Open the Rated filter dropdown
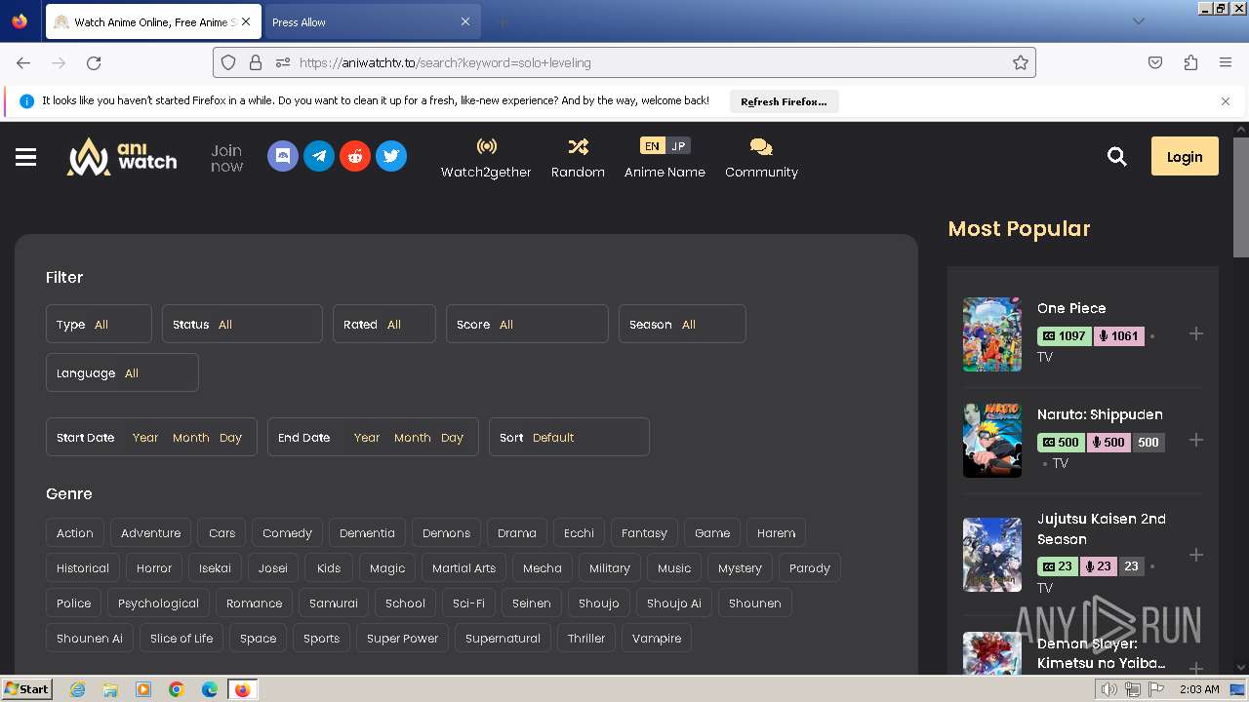Viewport: 1249px width, 702px height. click(383, 324)
